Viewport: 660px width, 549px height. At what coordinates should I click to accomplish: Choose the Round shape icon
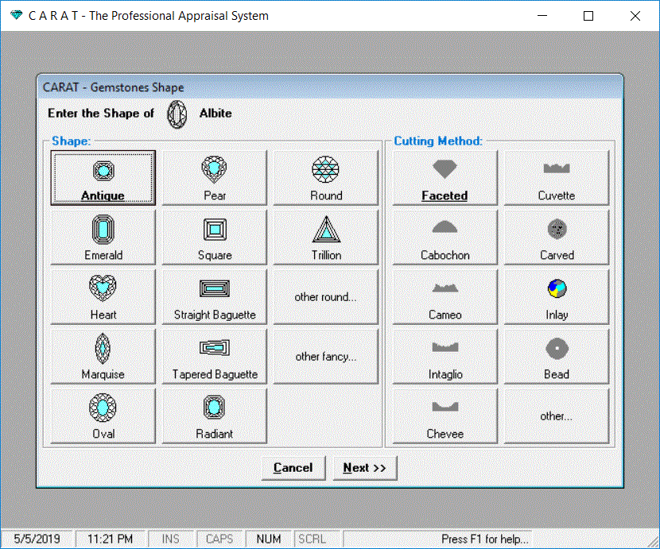click(326, 178)
